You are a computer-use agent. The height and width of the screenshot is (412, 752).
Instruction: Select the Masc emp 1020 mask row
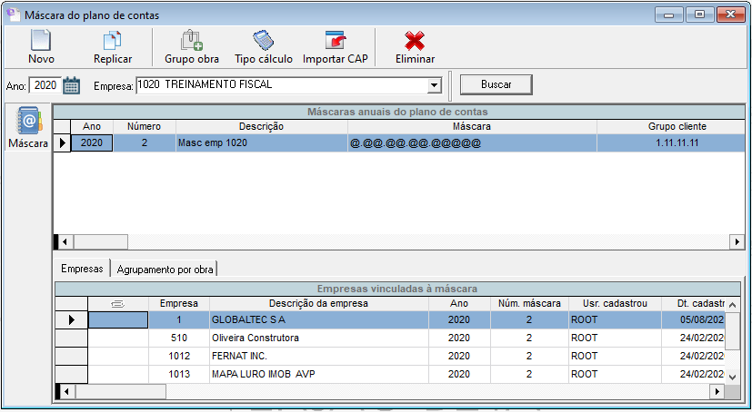tap(261, 143)
